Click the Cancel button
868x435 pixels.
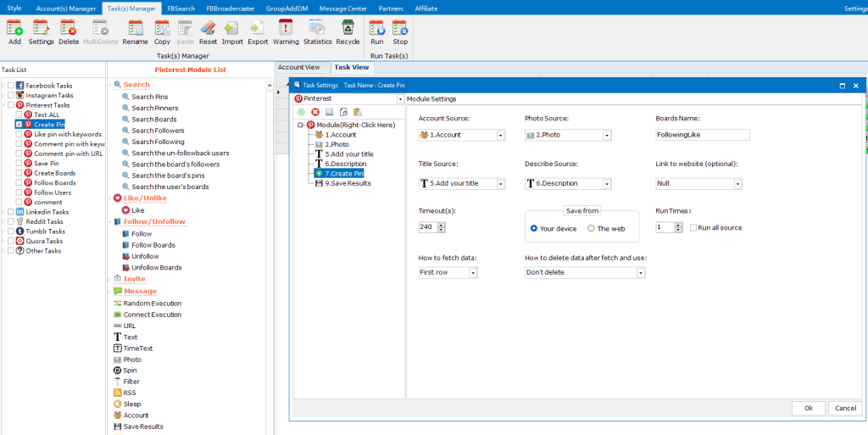pyautogui.click(x=845, y=408)
